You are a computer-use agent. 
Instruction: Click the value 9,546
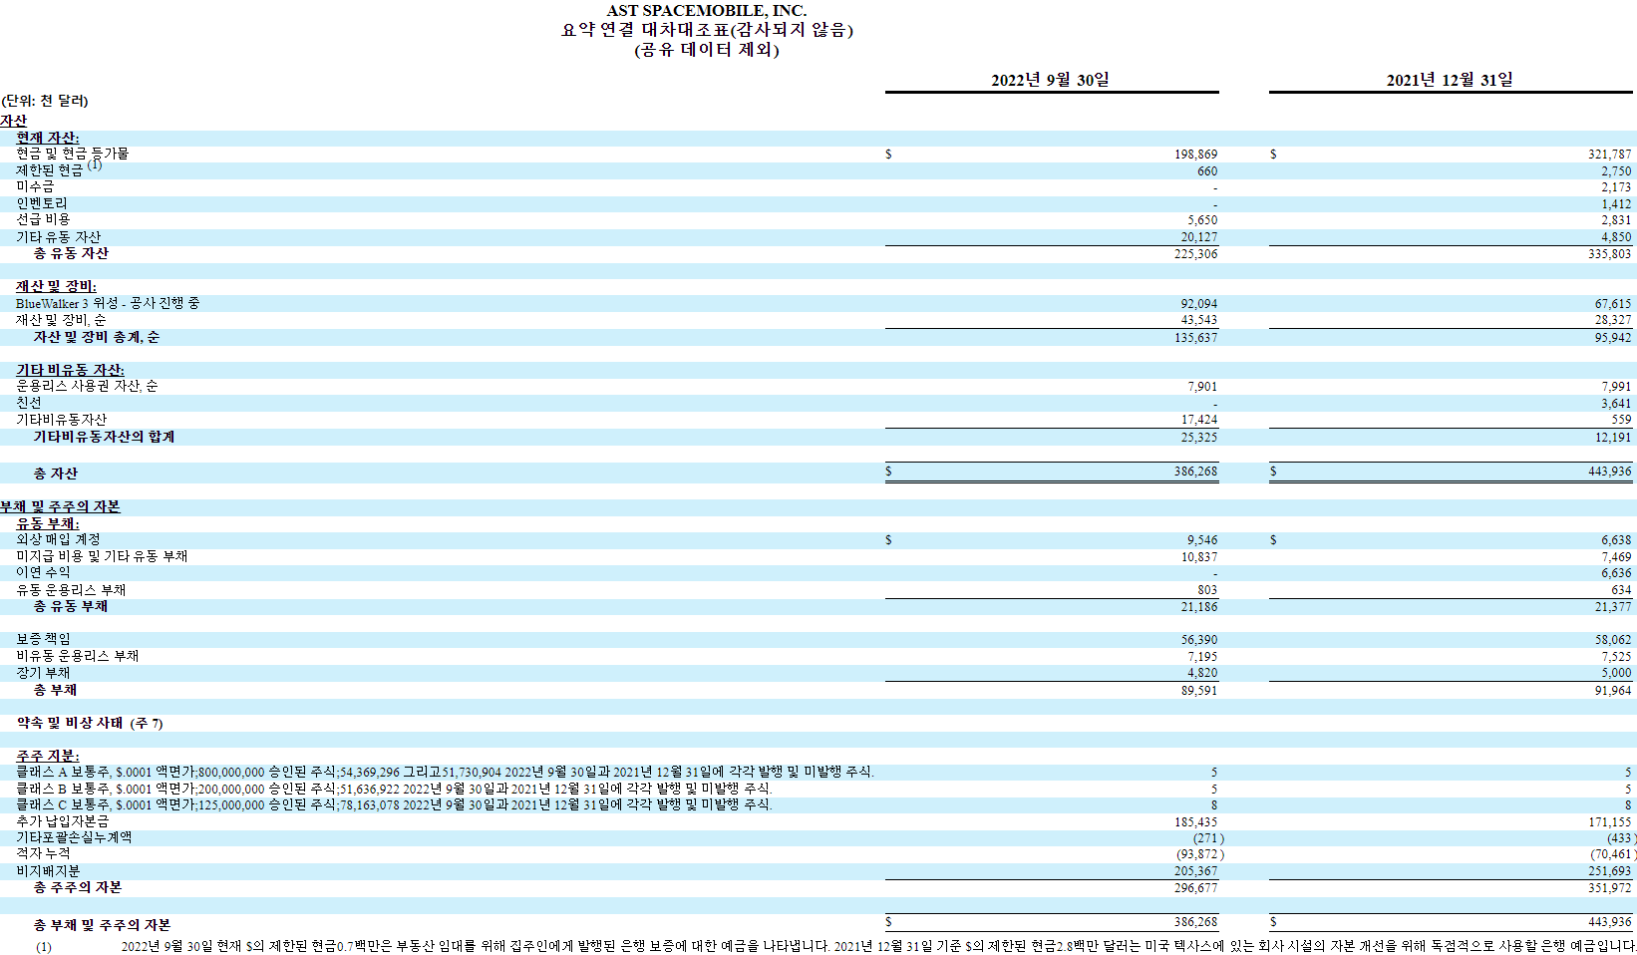(x=1202, y=540)
